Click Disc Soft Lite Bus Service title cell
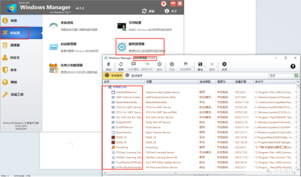Image resolution: width=301 pixels, height=177 pixels. (159, 117)
